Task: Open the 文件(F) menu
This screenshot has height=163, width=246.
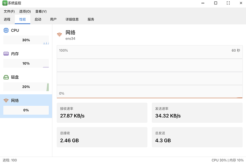Action: (9, 11)
